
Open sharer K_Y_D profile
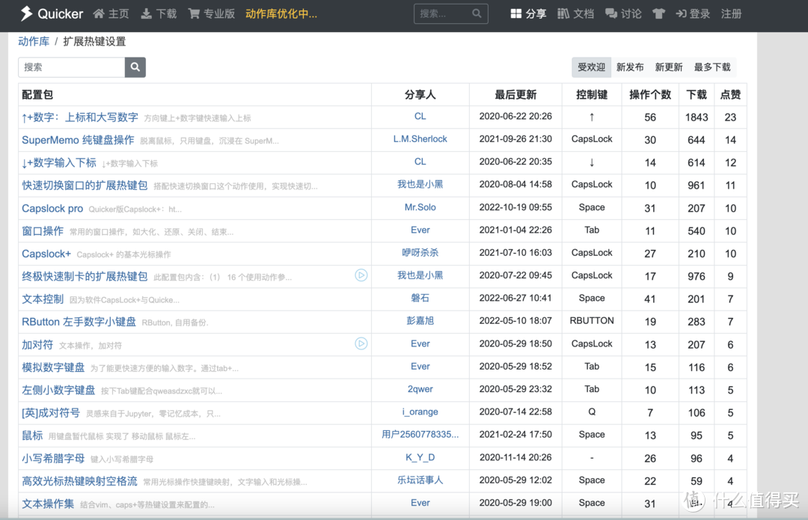(x=420, y=457)
